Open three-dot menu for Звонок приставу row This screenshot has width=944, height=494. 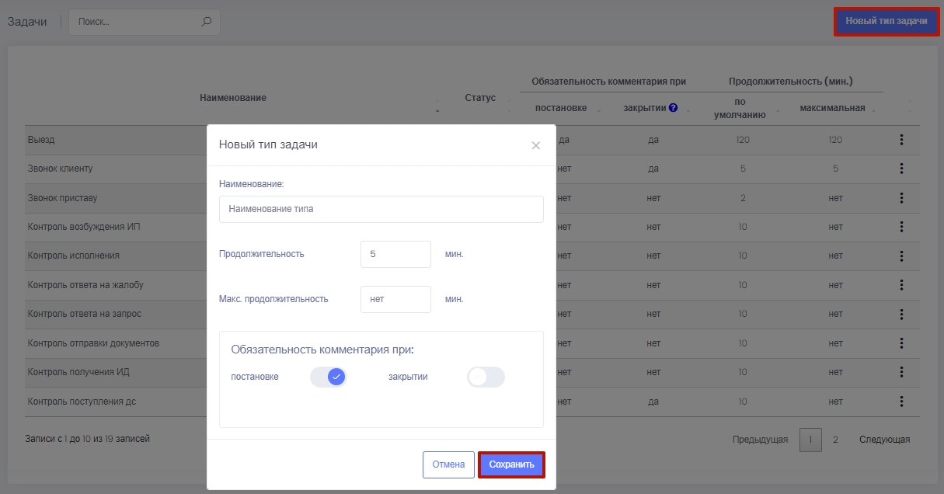(901, 198)
